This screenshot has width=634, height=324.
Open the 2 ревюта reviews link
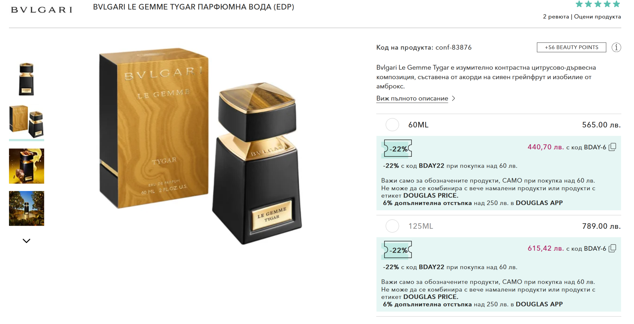pos(556,17)
